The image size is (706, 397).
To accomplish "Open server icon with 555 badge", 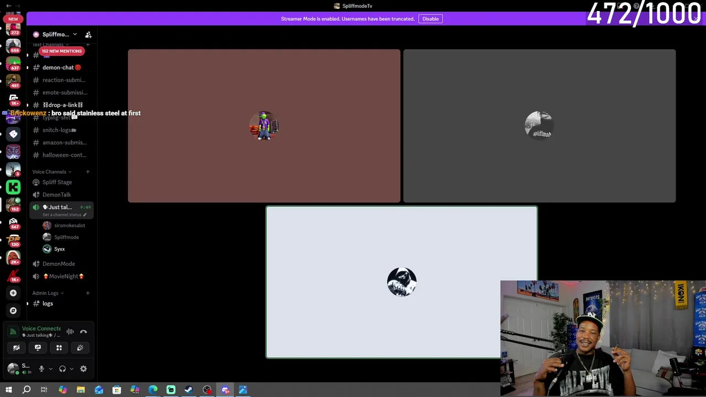I will click(13, 46).
